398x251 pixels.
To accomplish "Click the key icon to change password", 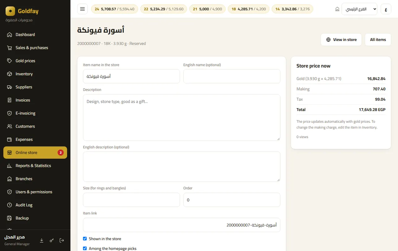I will point(52,240).
